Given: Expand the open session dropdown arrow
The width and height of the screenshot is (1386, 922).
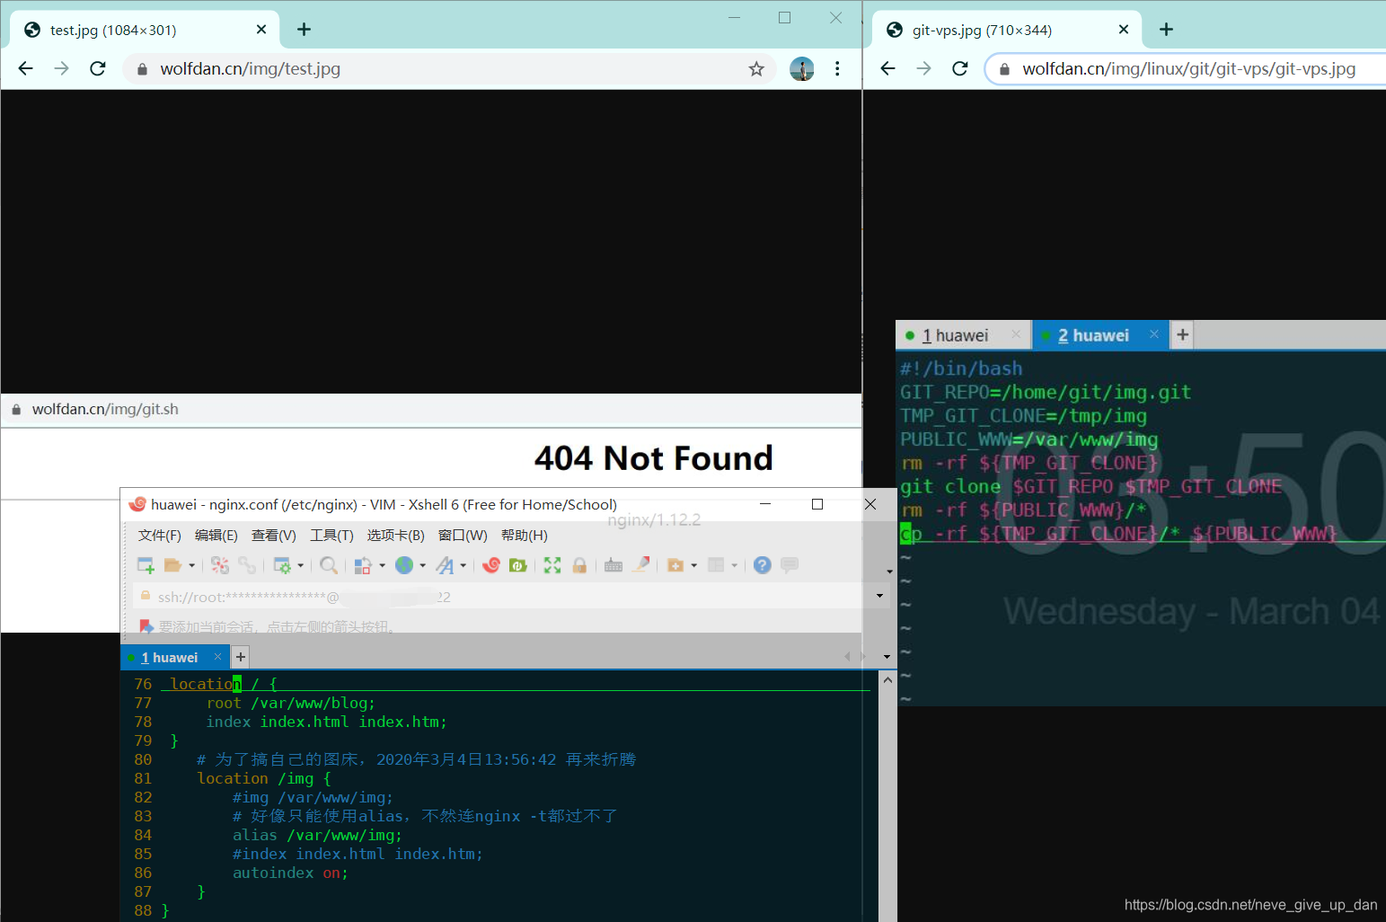Looking at the screenshot, I should (191, 565).
